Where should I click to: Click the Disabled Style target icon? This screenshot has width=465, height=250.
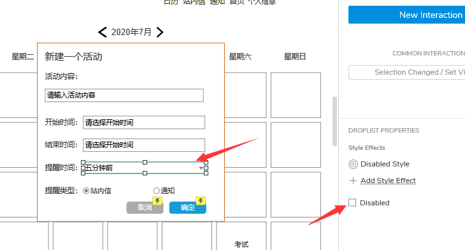pos(353,164)
